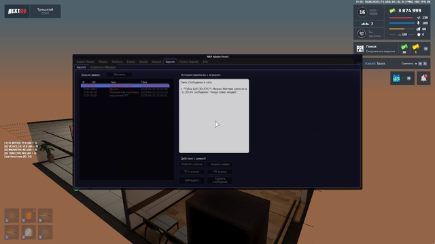The width and height of the screenshot is (435, 244).
Task: Select the highlighted Сообщение в чате report row
Action: [x=125, y=86]
